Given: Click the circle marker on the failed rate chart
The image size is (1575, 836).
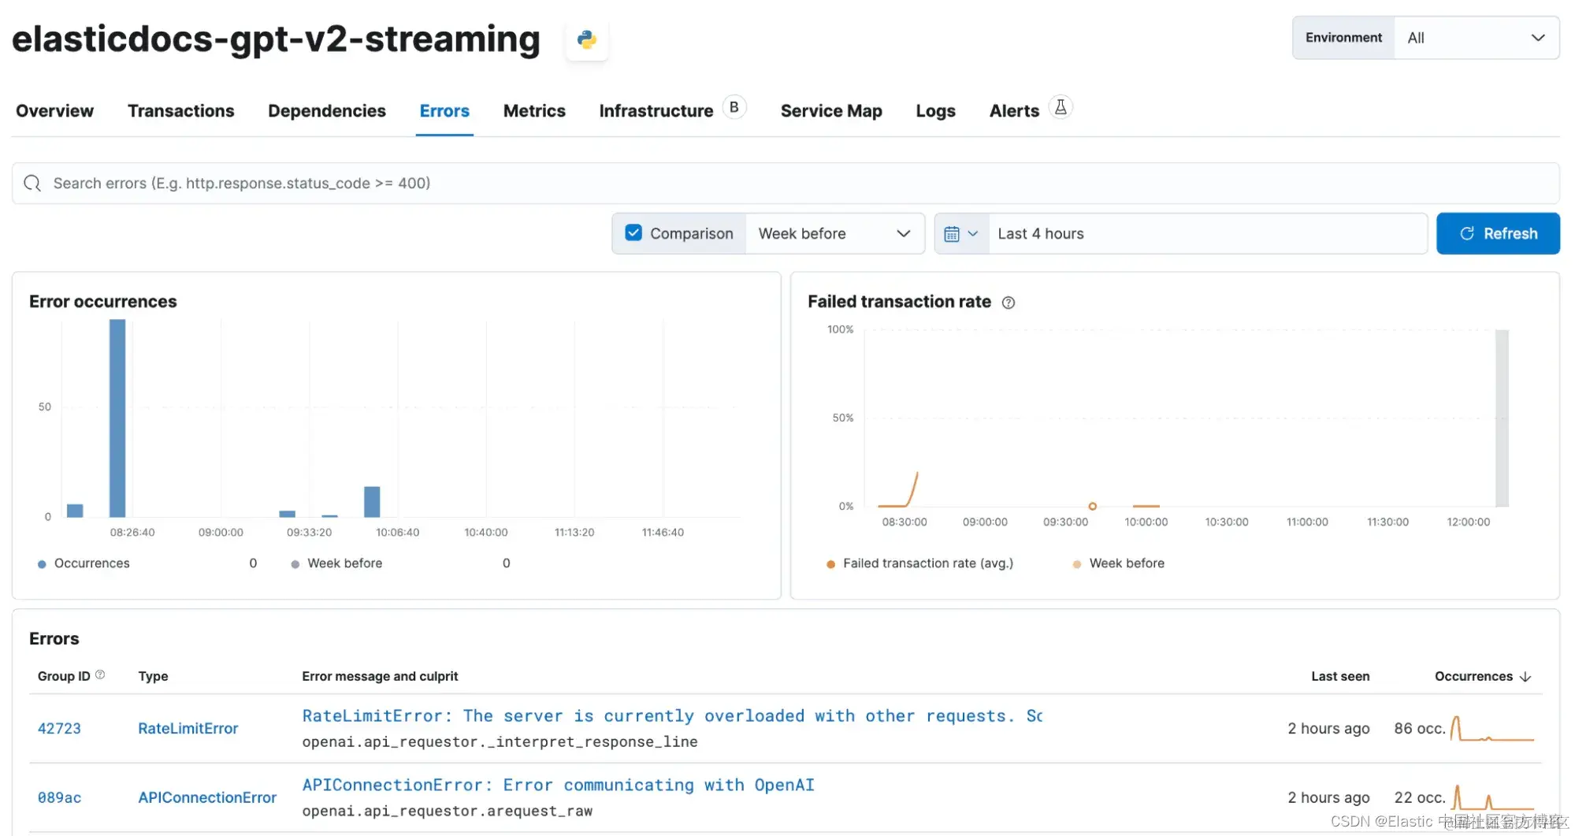Looking at the screenshot, I should [x=1092, y=507].
